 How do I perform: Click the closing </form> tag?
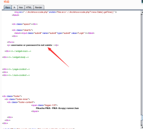tap(11, 42)
